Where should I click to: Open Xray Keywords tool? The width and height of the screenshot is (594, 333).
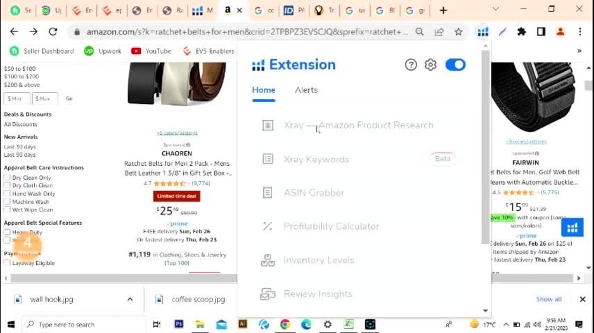point(317,159)
